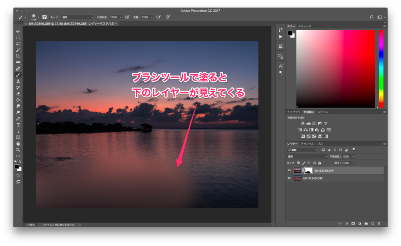Select the Crop tool

tap(18, 56)
